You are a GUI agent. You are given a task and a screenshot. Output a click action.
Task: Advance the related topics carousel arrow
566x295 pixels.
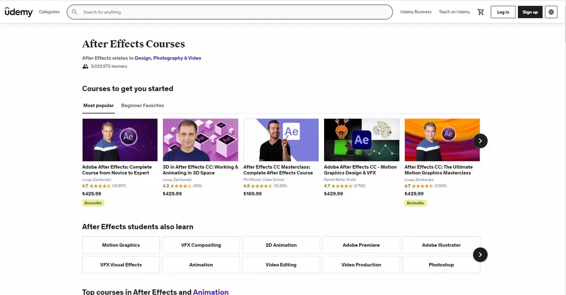pos(480,255)
